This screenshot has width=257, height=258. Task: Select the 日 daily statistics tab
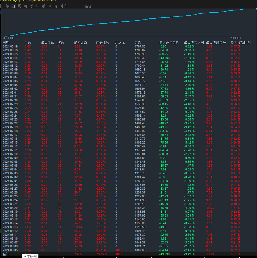pyautogui.click(x=13, y=6)
